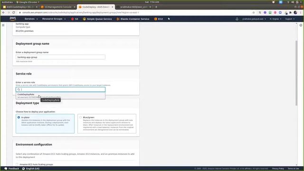The image size is (304, 171).
Task: Switch to the prabhakar2020 GitHub tab
Action: [133, 7]
